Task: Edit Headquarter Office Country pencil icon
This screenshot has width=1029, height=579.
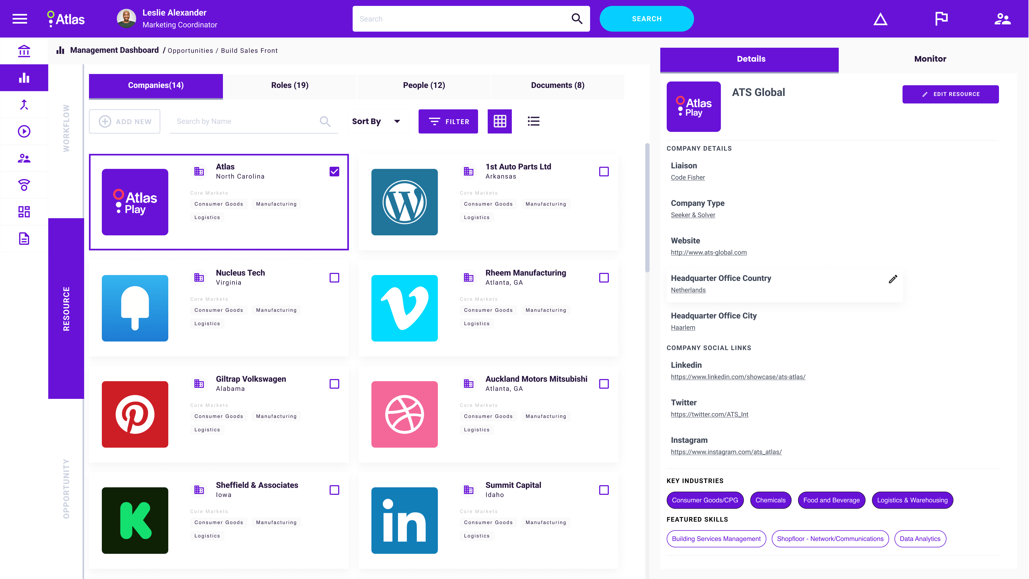Action: [x=893, y=279]
